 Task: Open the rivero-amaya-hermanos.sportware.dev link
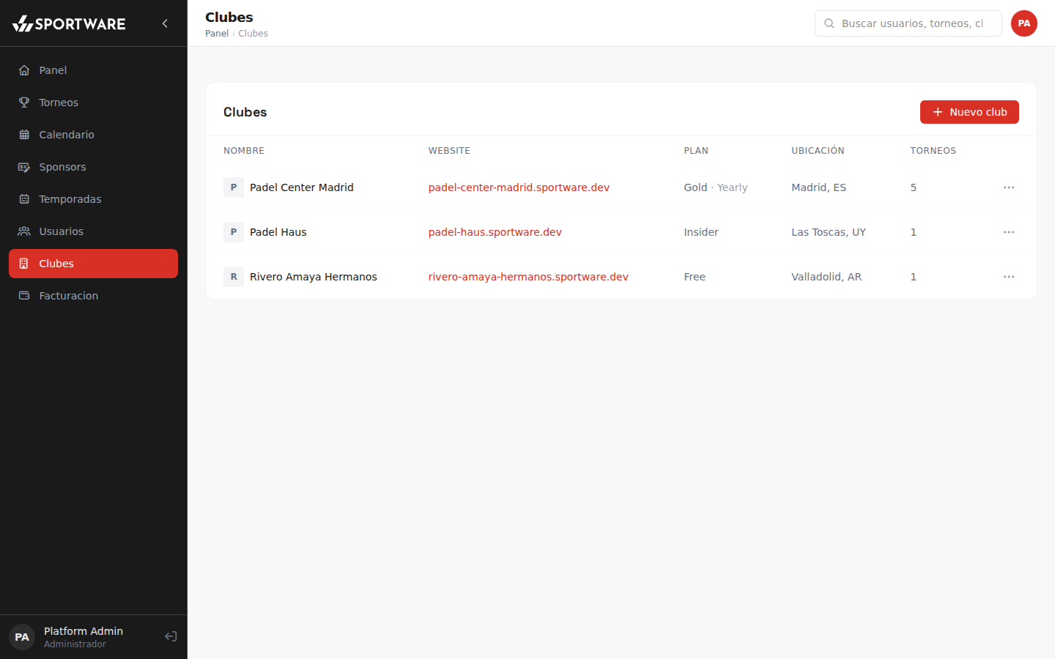tap(528, 277)
